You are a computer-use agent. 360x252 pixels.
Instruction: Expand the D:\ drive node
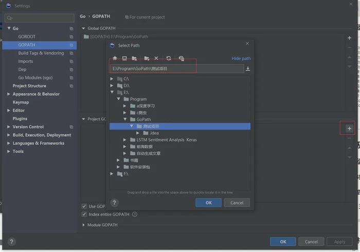[112, 85]
